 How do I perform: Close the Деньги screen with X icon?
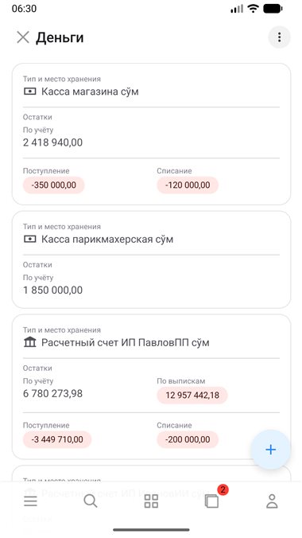click(23, 37)
